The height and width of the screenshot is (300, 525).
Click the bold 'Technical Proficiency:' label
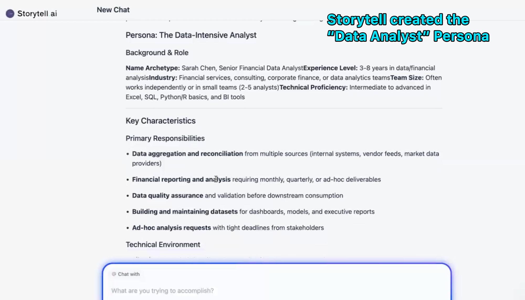point(313,87)
